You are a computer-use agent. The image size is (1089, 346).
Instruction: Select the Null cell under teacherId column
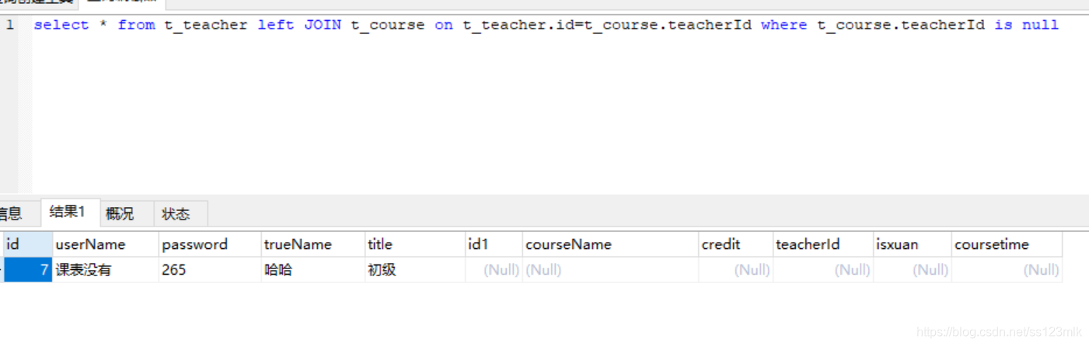[x=823, y=270]
